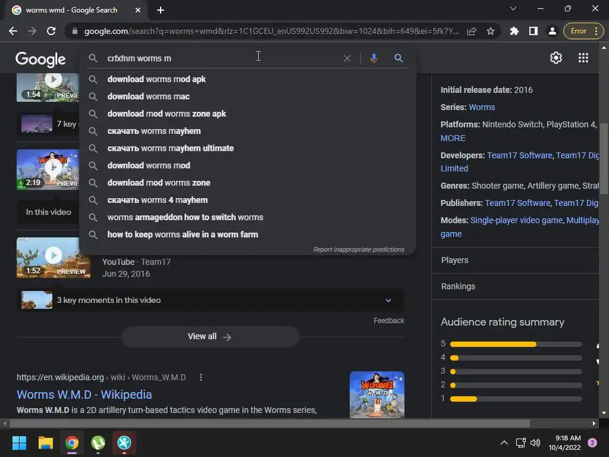Close the 'worms wmd - Google Search' tab
Screen dimensions: 609x457
click(x=138, y=10)
